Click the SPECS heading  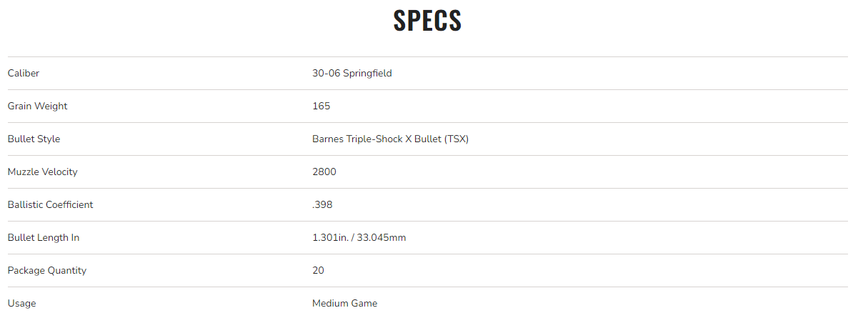point(427,21)
